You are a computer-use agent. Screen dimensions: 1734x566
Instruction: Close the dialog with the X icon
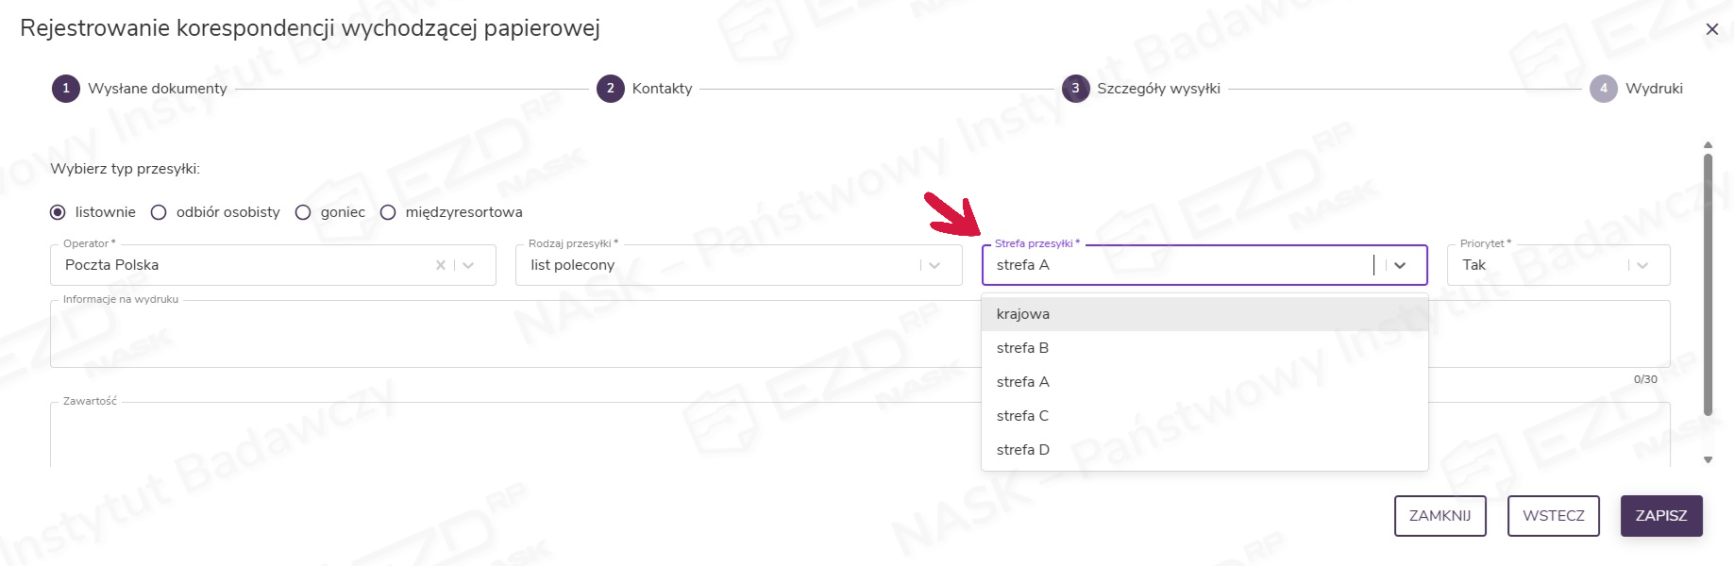pos(1711,29)
